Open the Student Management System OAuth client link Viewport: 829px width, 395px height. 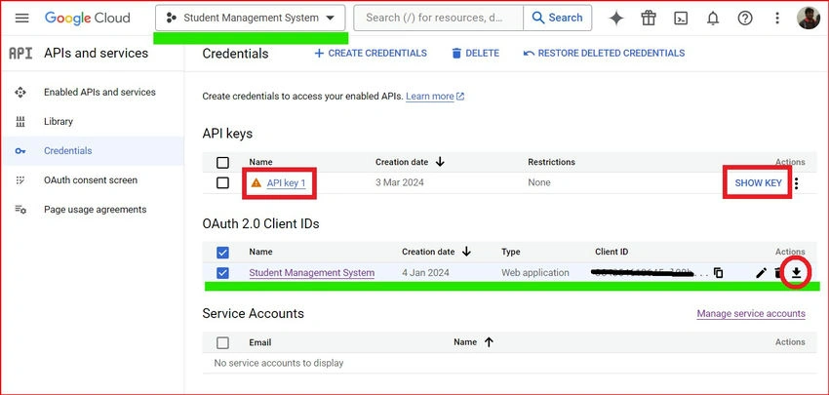[312, 273]
